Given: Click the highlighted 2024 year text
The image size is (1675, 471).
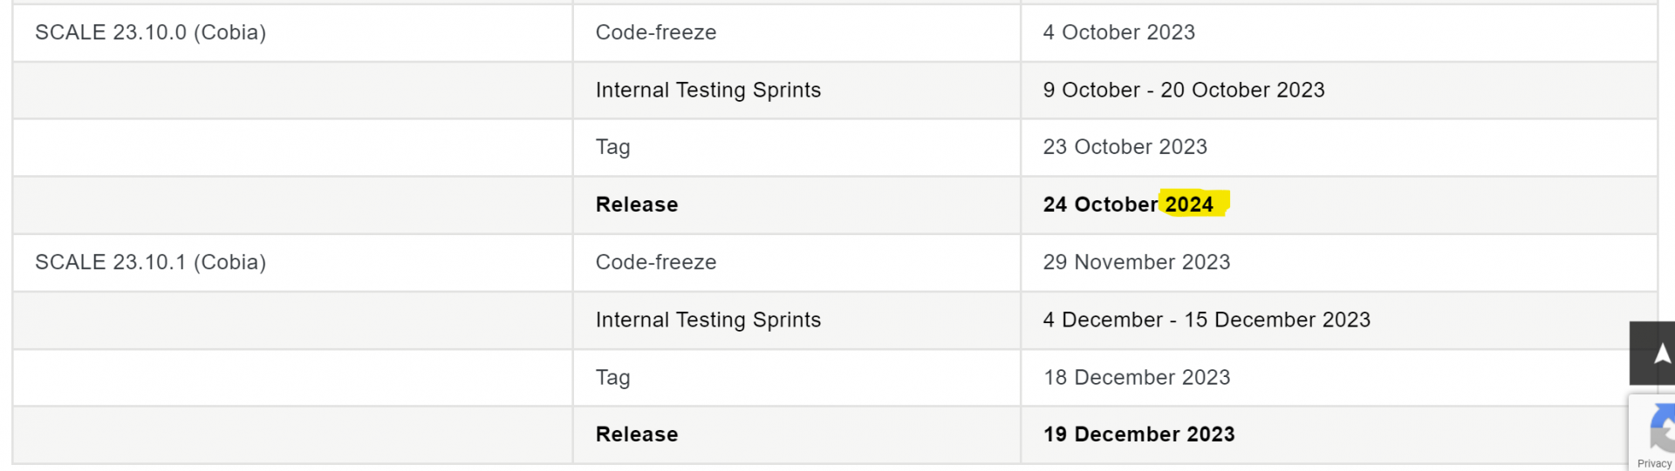Looking at the screenshot, I should point(1189,205).
